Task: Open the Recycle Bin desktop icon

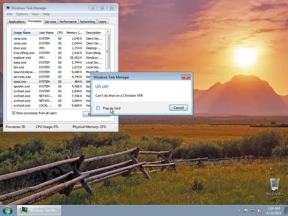Action: tap(274, 187)
